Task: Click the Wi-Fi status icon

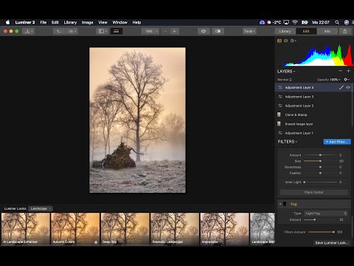Action: pos(295,22)
